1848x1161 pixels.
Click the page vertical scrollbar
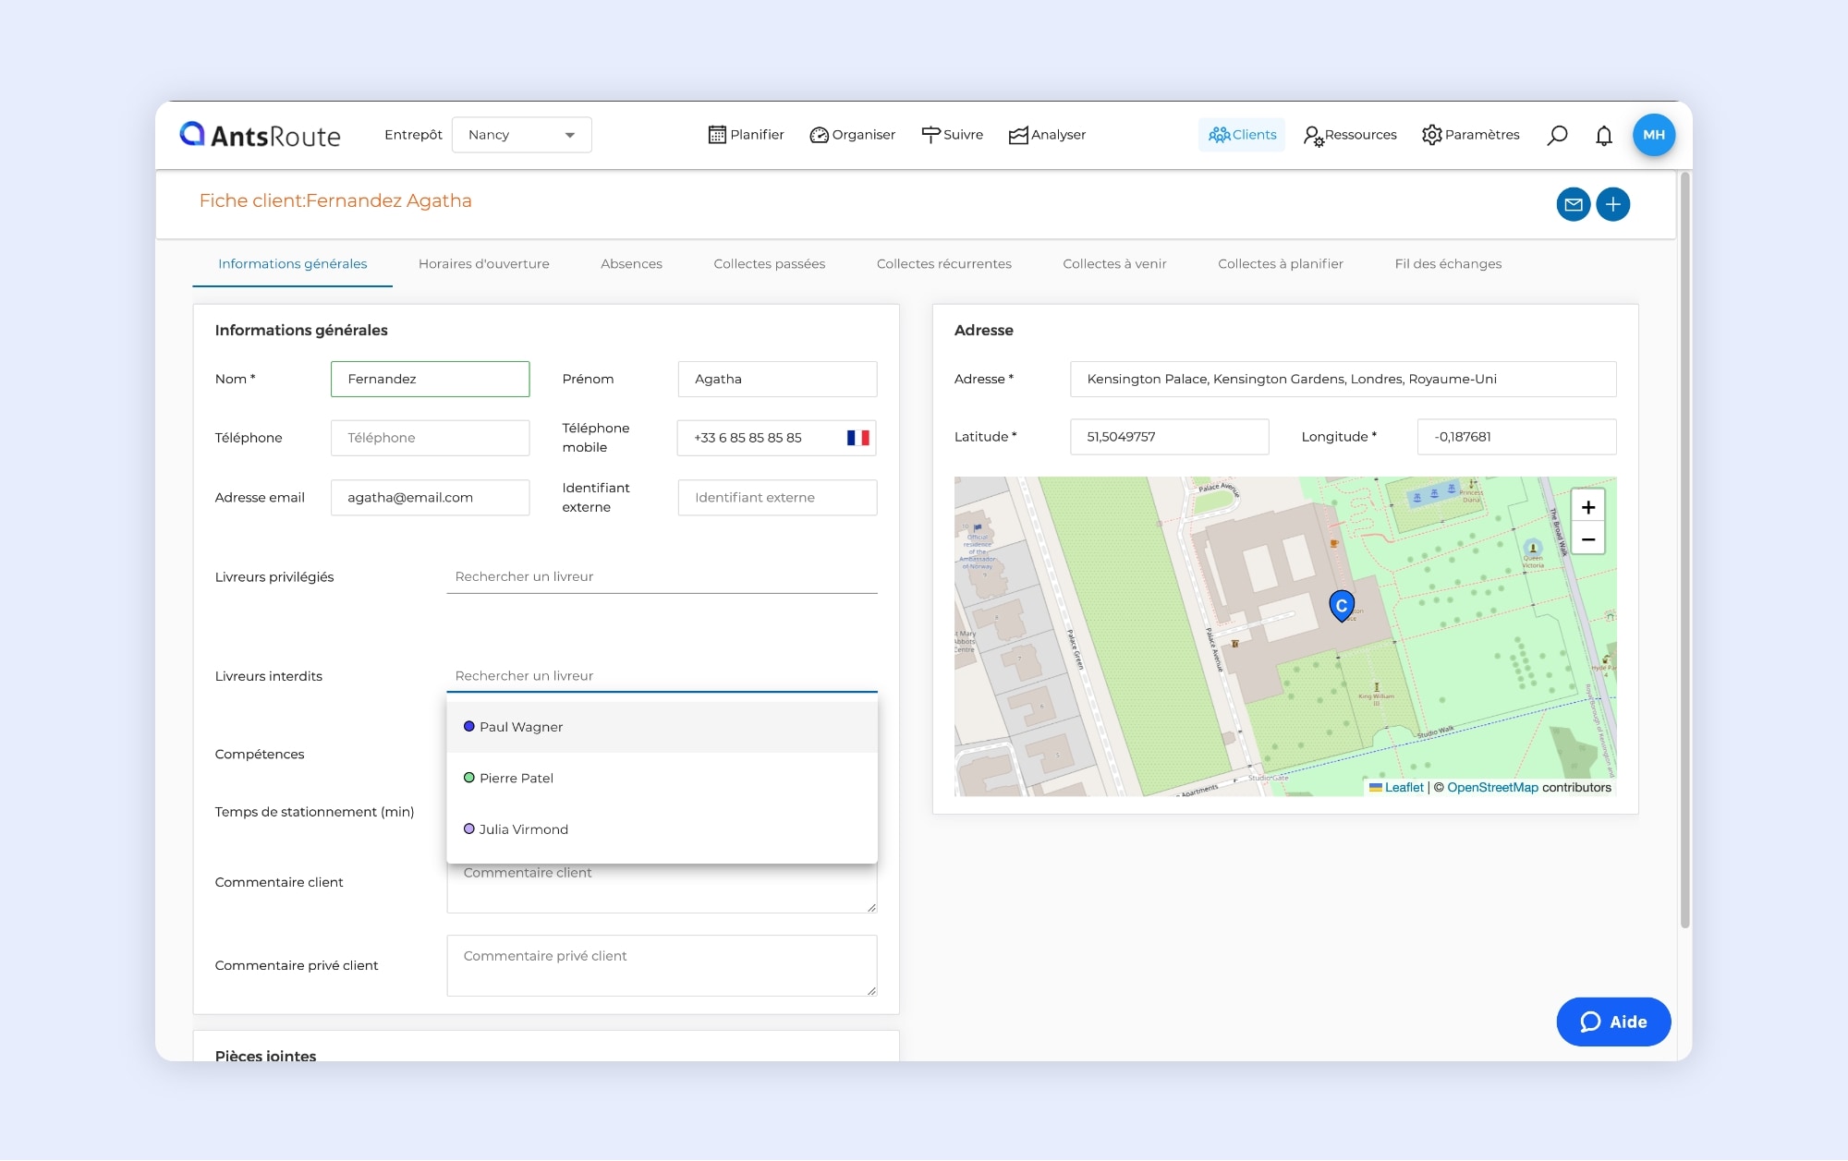(x=1684, y=554)
